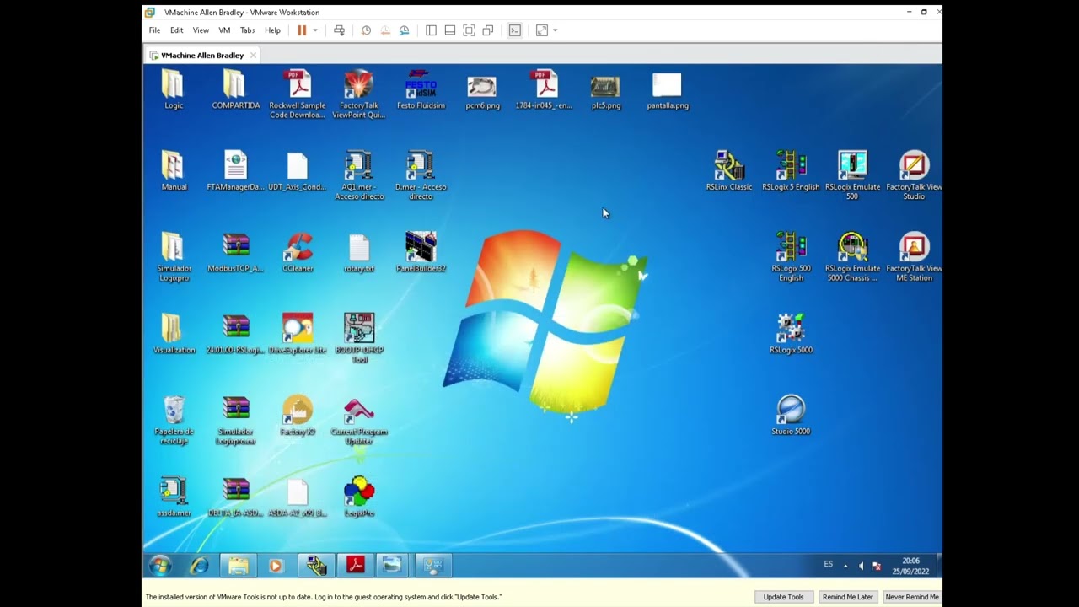
Task: Select the FactoryTalk ViewPoint Quick icon
Action: (359, 94)
